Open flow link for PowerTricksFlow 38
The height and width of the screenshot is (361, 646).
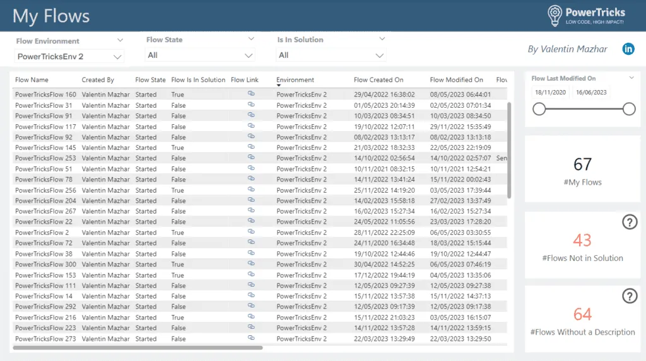pos(251,253)
